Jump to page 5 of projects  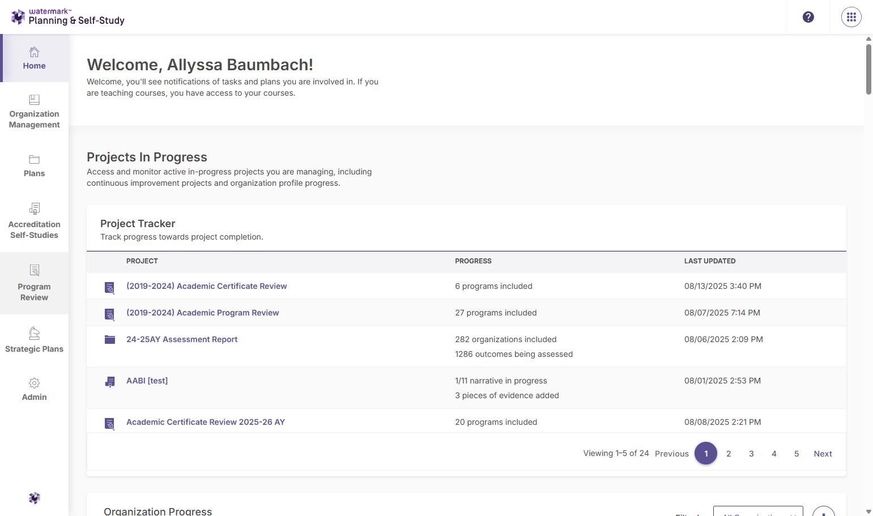(x=797, y=454)
